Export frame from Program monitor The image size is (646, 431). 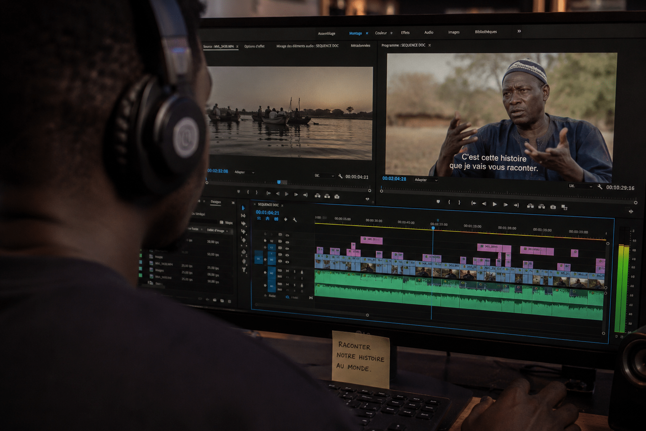(553, 207)
